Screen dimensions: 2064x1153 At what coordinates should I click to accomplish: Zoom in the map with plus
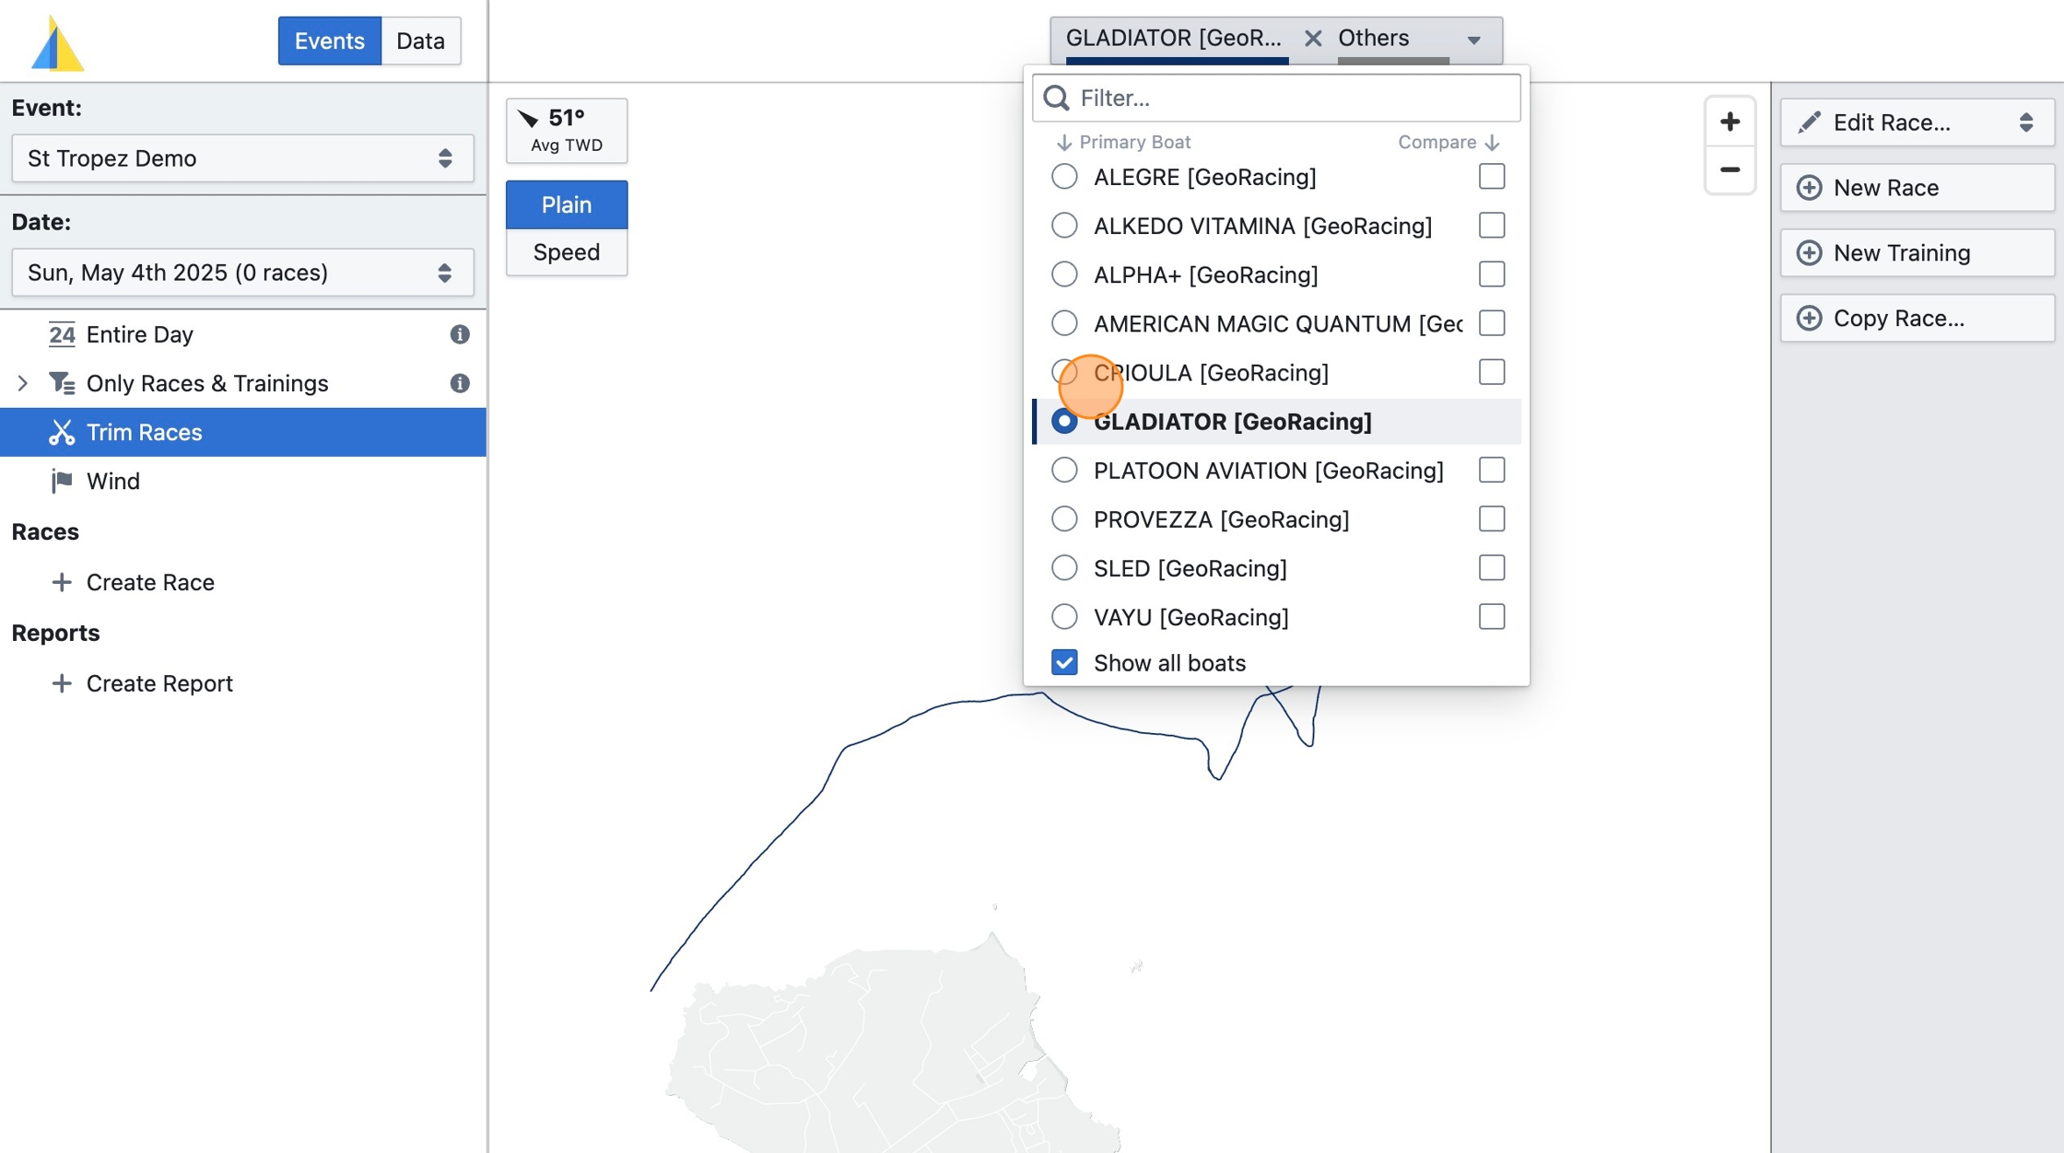(x=1730, y=122)
